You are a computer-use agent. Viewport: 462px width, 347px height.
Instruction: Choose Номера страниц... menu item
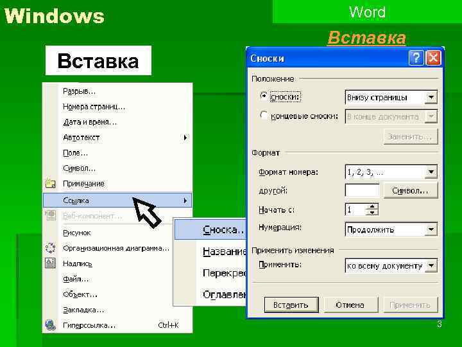pyautogui.click(x=117, y=107)
